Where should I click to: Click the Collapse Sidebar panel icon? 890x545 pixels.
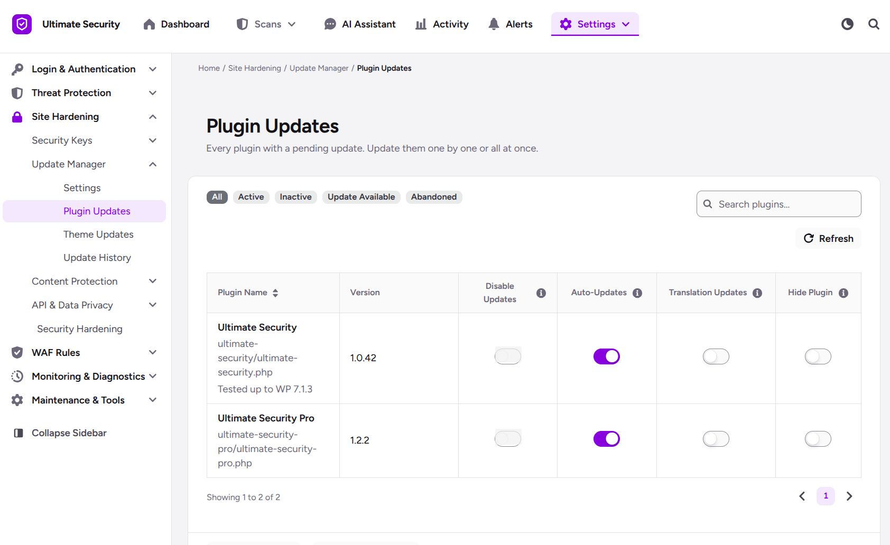pos(18,433)
